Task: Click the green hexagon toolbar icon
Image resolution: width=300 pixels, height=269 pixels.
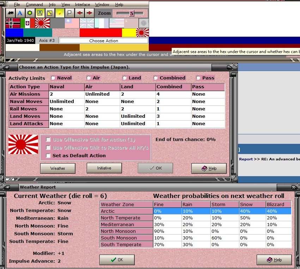Action: (x=30, y=13)
